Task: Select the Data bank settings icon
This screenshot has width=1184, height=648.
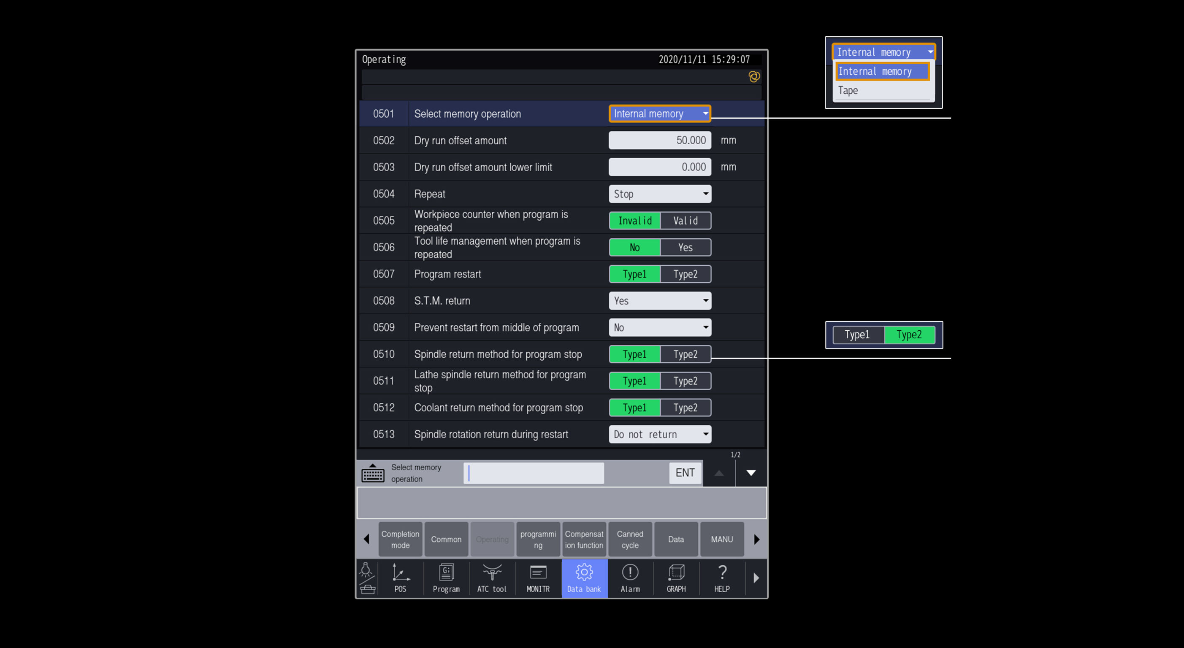Action: coord(584,578)
